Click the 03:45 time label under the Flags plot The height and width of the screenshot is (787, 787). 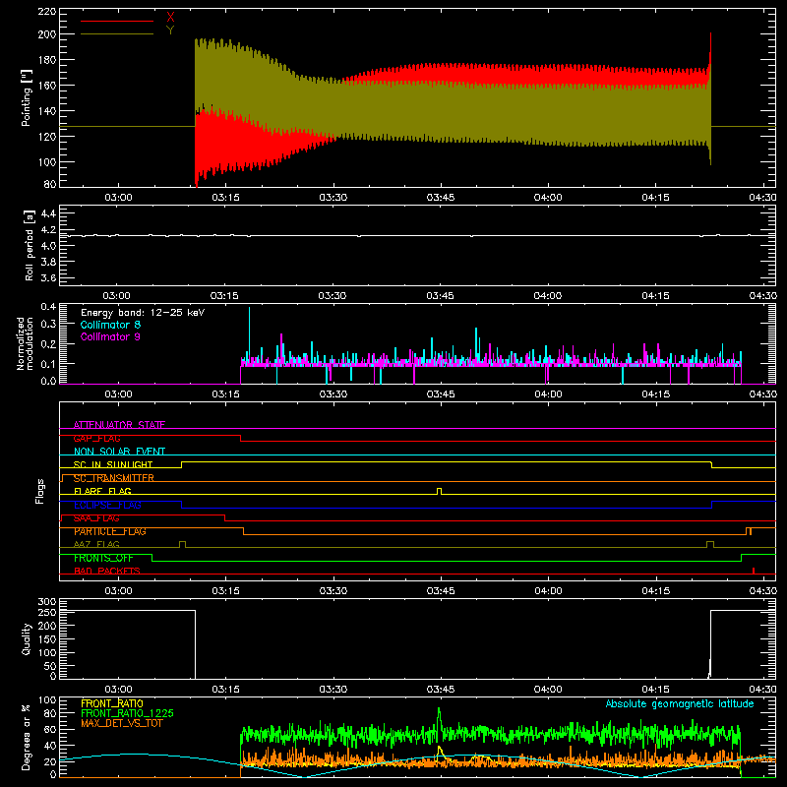click(x=441, y=591)
